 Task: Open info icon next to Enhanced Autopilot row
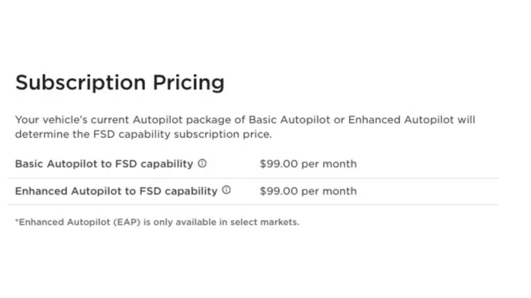coord(227,190)
